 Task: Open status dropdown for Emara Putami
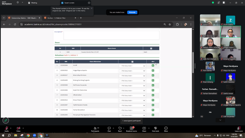point(132,100)
